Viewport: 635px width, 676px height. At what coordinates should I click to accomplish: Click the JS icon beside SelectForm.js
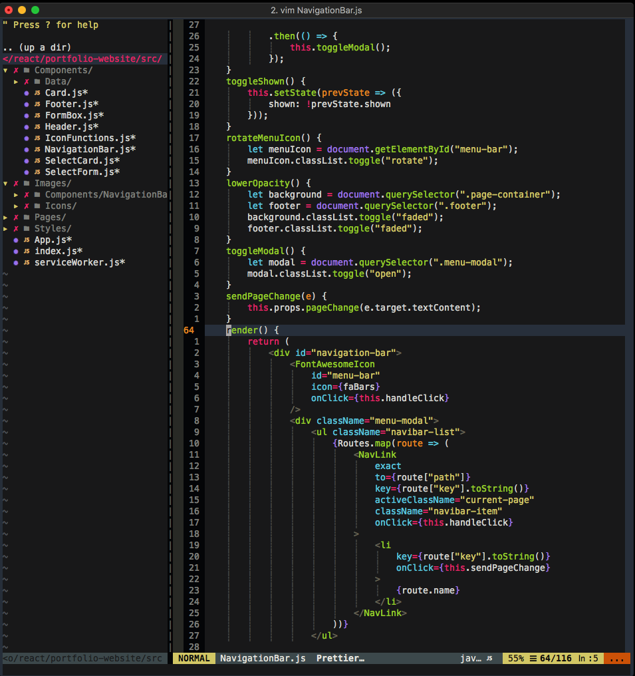coord(37,172)
